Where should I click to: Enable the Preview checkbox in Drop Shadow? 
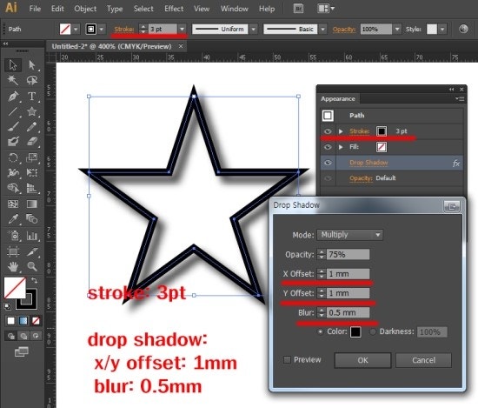tap(287, 360)
